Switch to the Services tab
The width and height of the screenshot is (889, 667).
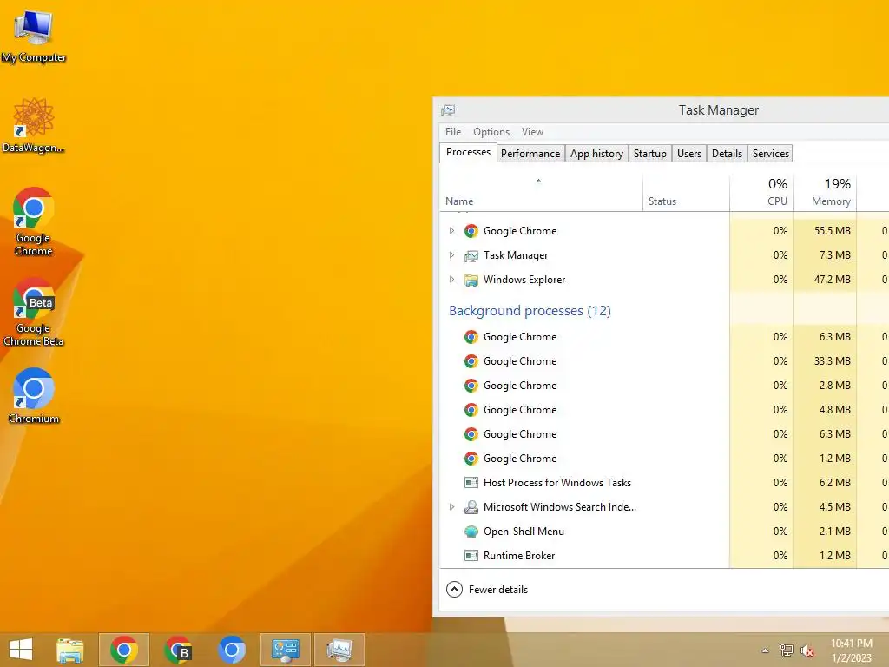[771, 154]
